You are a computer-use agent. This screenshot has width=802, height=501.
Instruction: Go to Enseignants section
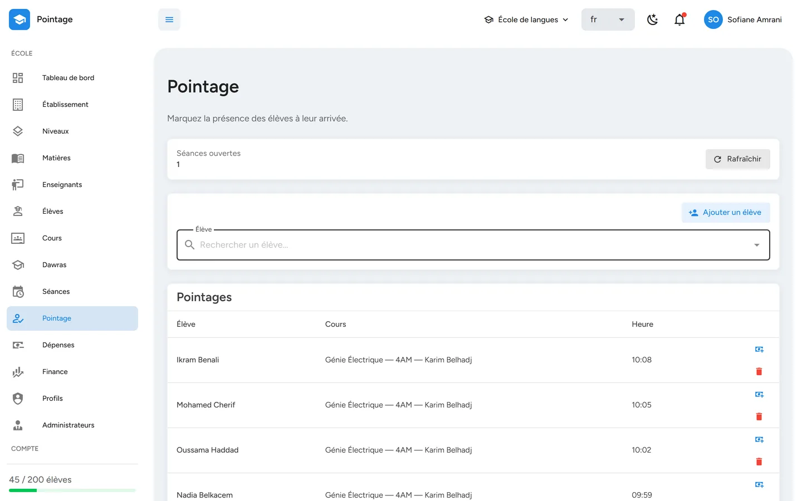click(72, 185)
